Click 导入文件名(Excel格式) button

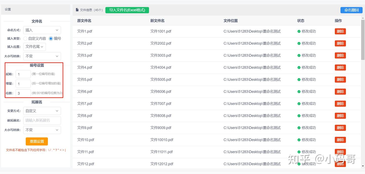(127, 10)
